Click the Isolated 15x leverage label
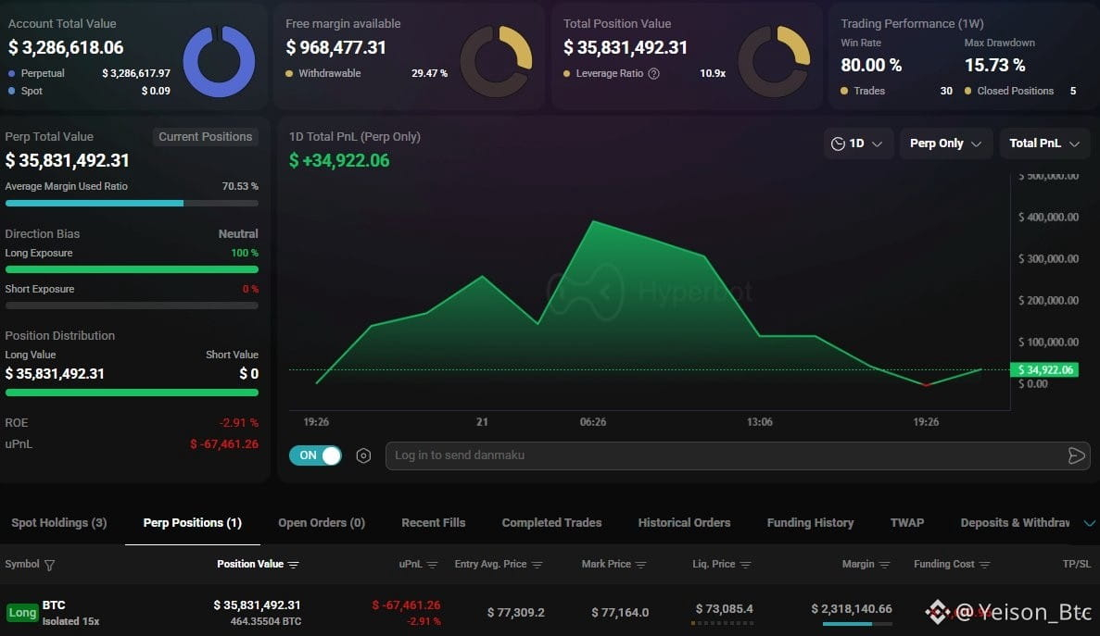Image resolution: width=1100 pixels, height=636 pixels. [x=70, y=621]
